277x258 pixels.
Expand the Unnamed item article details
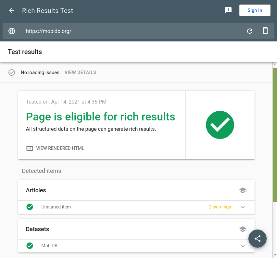click(243, 207)
